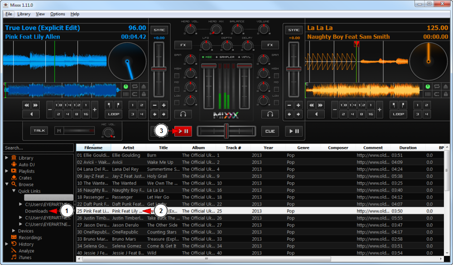Image resolution: width=453 pixels, height=265 pixels.
Task: Toggle repeat mode on left deck
Action: [x=135, y=86]
